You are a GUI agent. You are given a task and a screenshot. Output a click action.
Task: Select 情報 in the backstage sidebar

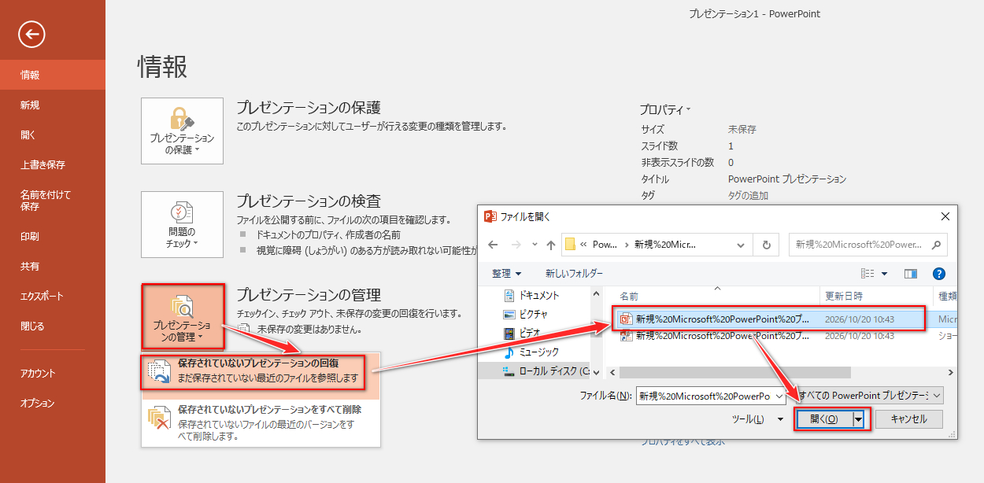click(53, 76)
